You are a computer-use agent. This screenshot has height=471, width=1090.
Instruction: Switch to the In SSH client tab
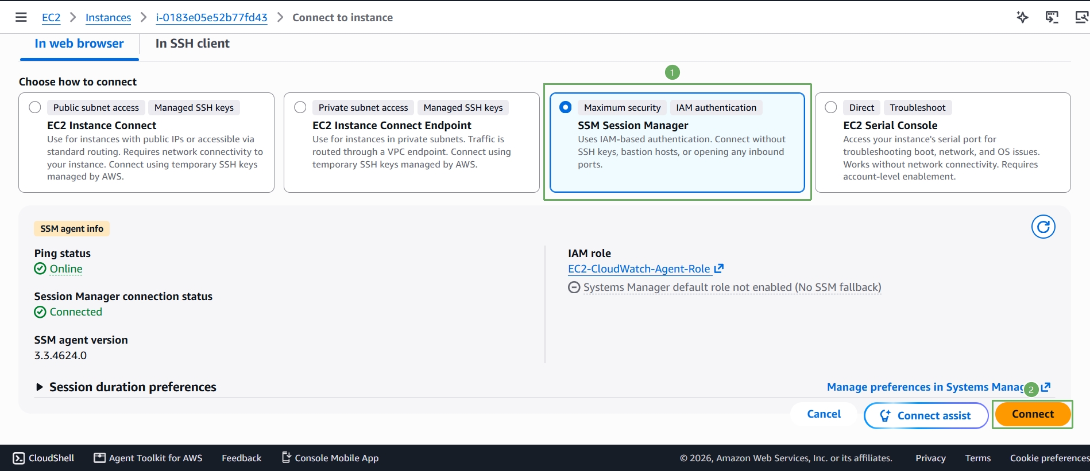tap(192, 44)
